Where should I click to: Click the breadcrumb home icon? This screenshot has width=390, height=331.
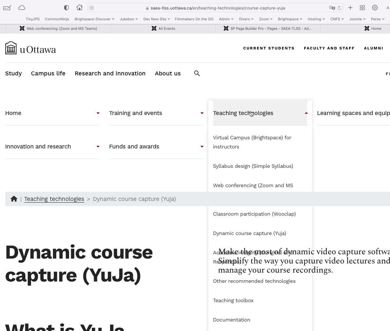coord(14,199)
